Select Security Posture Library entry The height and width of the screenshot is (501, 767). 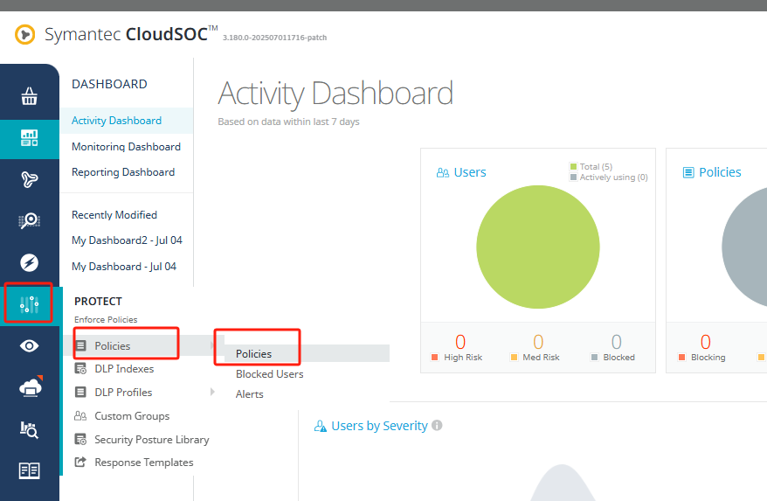pyautogui.click(x=152, y=439)
